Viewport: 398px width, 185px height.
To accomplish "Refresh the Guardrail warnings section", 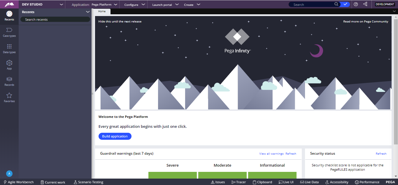I will (291, 153).
